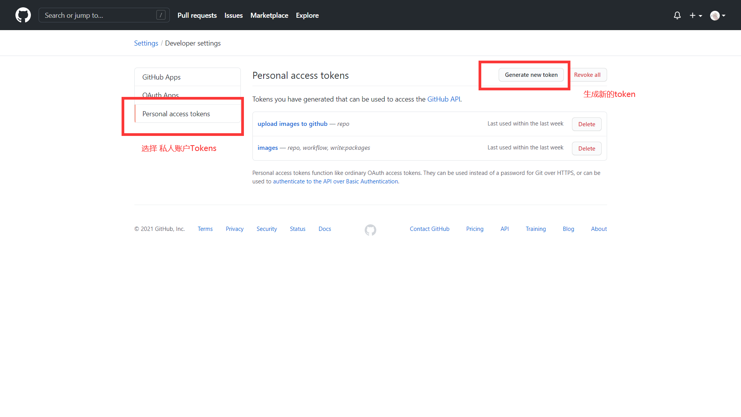Click Generate new token button
741x417 pixels.
click(x=531, y=75)
